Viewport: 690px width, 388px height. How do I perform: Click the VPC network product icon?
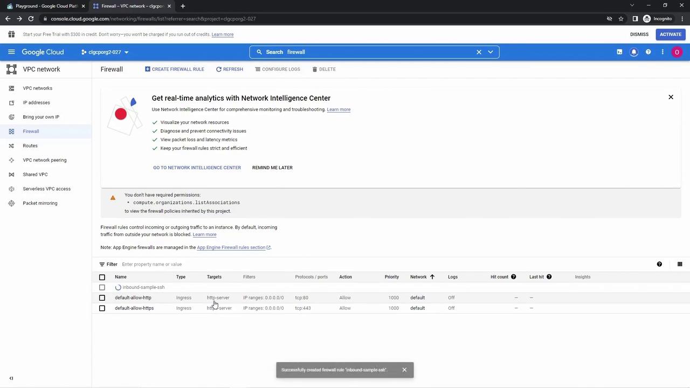coord(11,70)
